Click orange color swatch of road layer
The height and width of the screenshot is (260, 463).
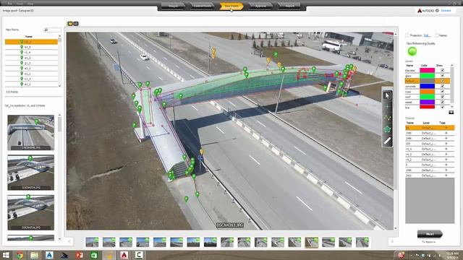tap(428, 92)
